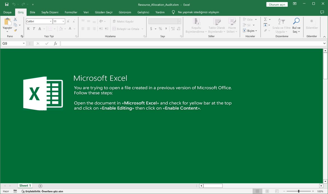Increase indent in the Hizalama group
The image size is (328, 194).
pyautogui.click(x=107, y=29)
